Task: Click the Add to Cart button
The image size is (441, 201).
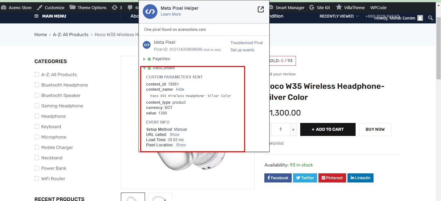Action: click(x=328, y=129)
